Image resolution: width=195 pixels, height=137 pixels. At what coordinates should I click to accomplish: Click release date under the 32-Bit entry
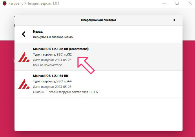click(52, 60)
